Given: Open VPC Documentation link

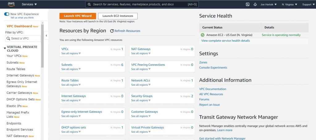Looking at the screenshot, I should [x=213, y=89].
